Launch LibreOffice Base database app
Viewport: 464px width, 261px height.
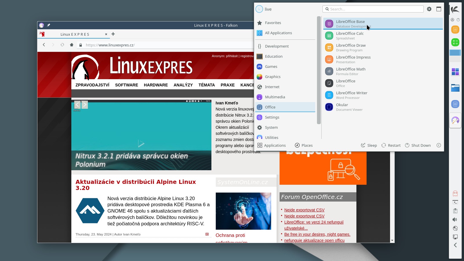(x=383, y=24)
